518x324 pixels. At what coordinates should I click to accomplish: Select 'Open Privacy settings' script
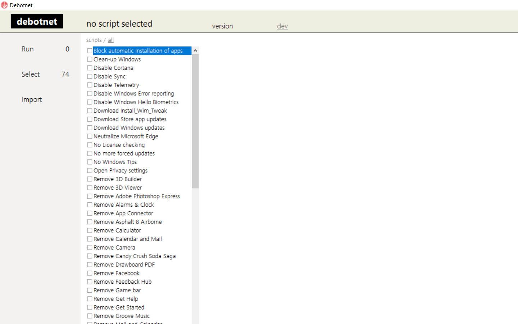coord(121,171)
